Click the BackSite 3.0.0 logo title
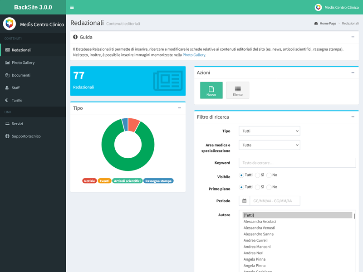Screen dimensions: 363x272 33,7
